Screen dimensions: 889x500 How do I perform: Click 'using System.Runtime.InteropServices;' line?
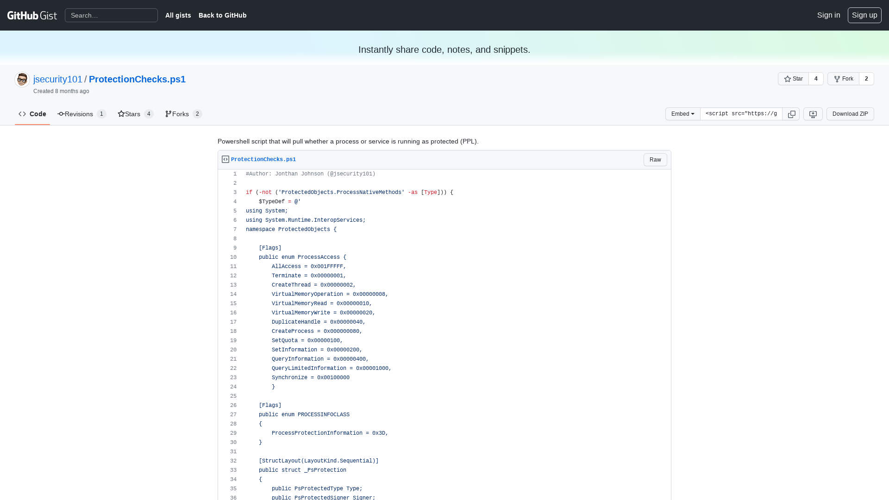tap(306, 220)
